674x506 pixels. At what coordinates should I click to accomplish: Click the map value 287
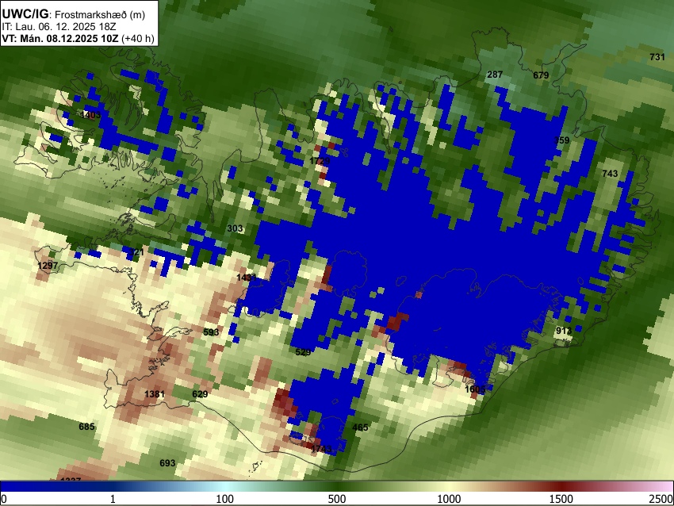495,75
